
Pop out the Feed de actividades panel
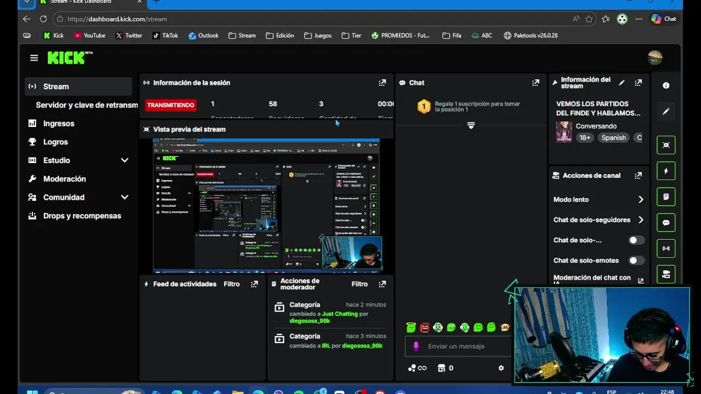254,285
